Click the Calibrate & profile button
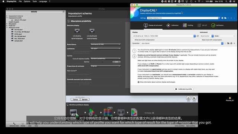This screenshot has height=134, width=238. (x=183, y=89)
